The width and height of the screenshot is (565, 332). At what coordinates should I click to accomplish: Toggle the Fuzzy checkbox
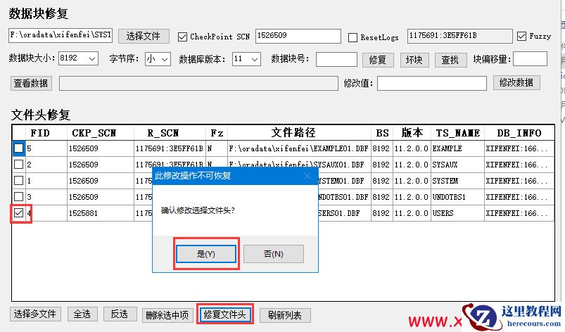[x=521, y=36]
